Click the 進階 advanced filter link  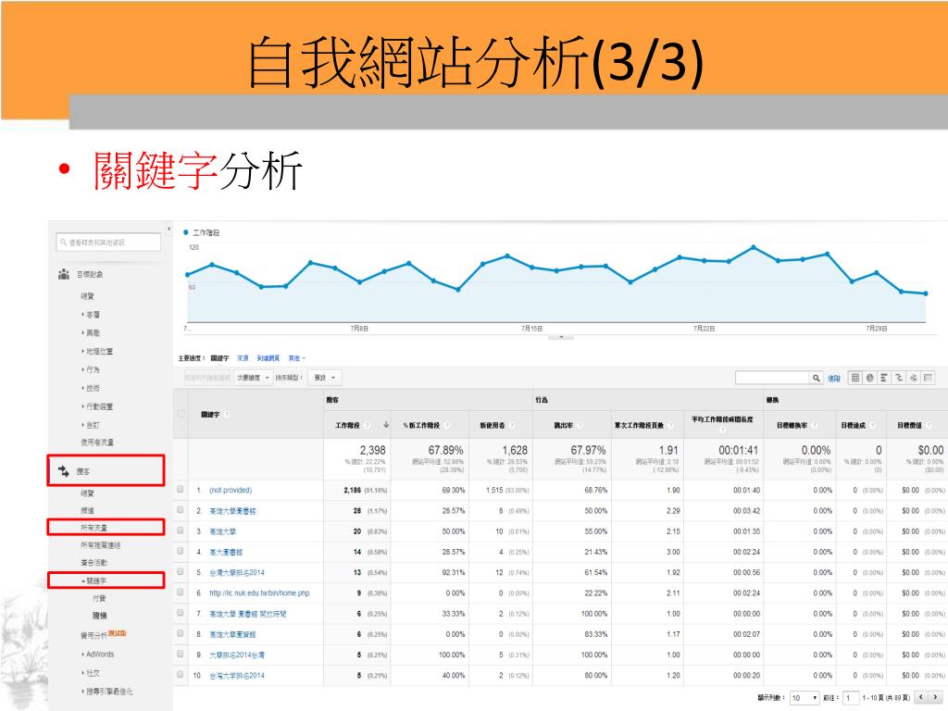[834, 379]
